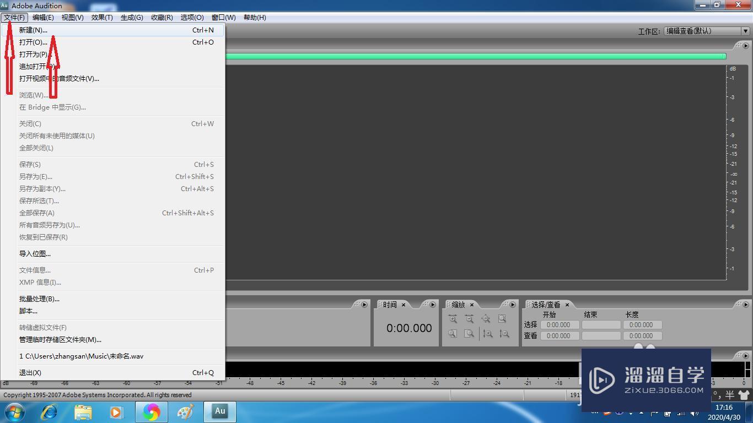Click the 选择 结束 time field
Screen dimensions: 753x423
pyautogui.click(x=601, y=325)
